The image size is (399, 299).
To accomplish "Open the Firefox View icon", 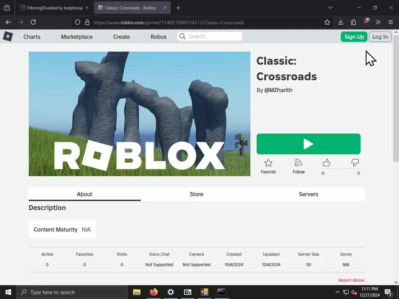I will pyautogui.click(x=7, y=8).
